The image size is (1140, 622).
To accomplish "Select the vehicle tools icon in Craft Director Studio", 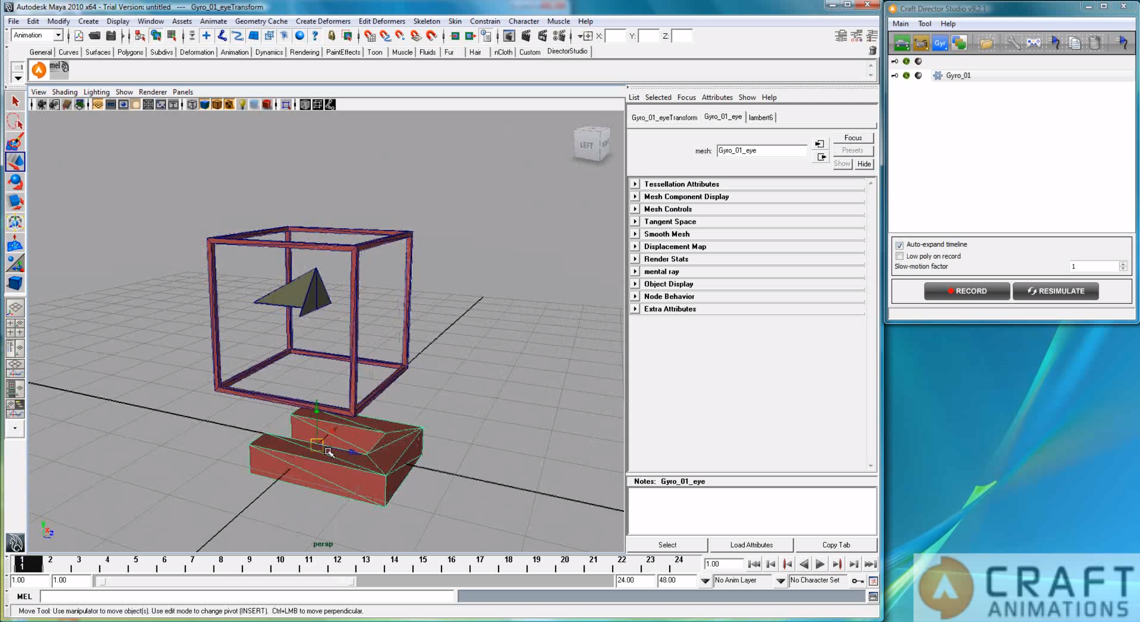I will pyautogui.click(x=902, y=43).
